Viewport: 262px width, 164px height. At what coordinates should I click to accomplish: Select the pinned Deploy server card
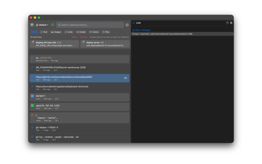(105, 44)
